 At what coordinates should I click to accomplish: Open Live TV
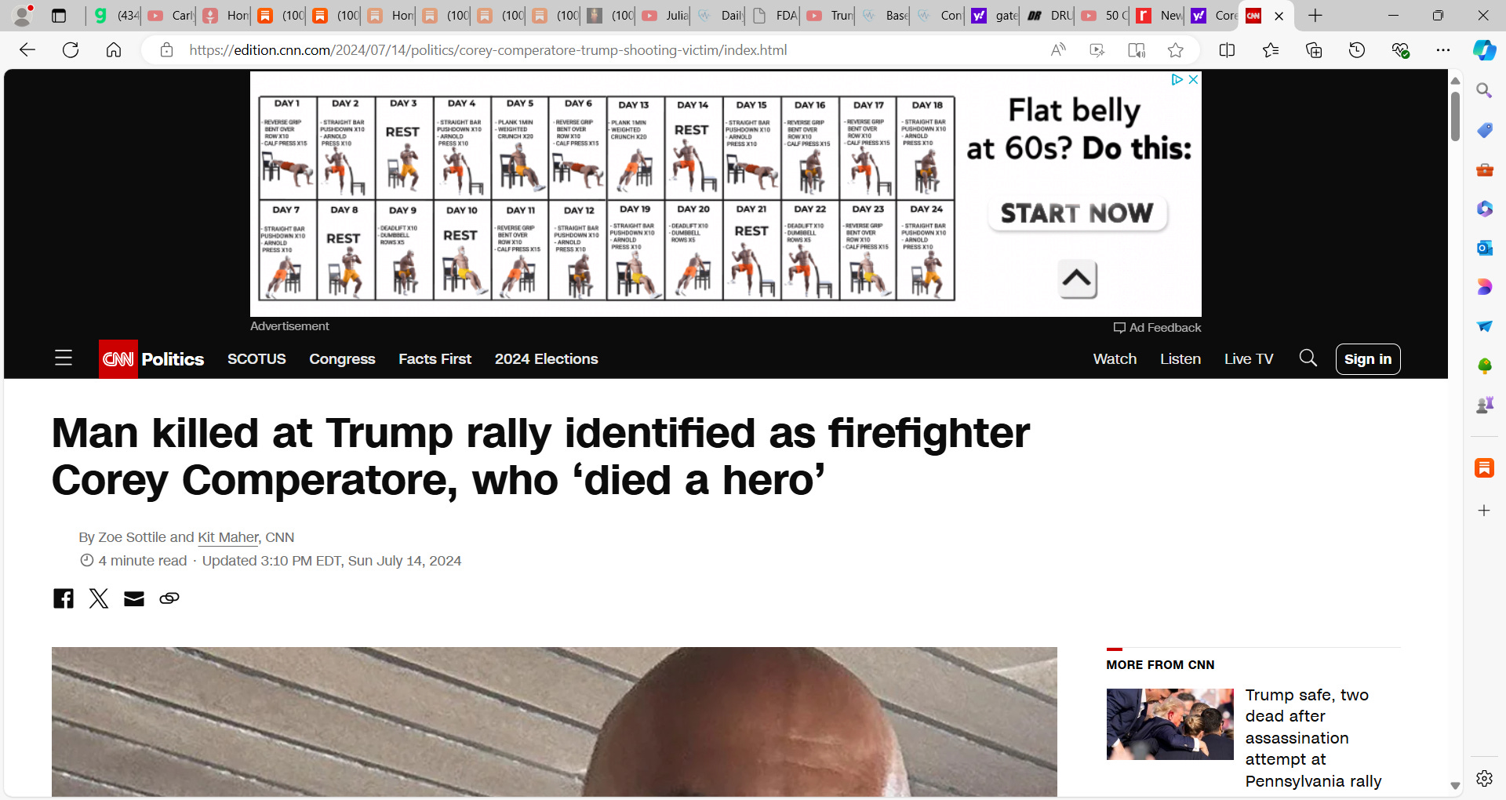click(x=1249, y=358)
